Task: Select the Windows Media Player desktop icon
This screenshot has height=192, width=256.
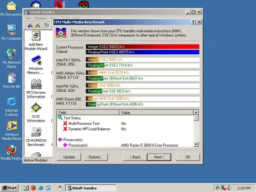Action: (x=12, y=126)
